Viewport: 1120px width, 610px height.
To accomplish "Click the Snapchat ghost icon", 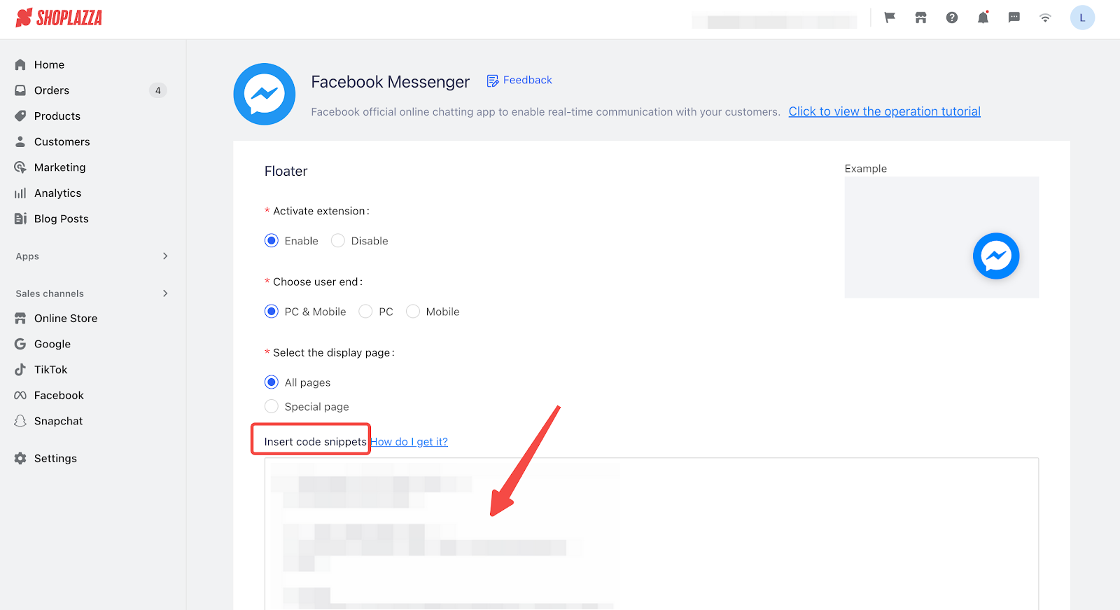I will [x=20, y=421].
